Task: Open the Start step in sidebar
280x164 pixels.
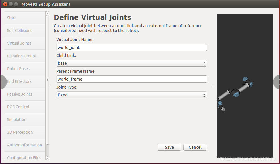Action: (25, 18)
